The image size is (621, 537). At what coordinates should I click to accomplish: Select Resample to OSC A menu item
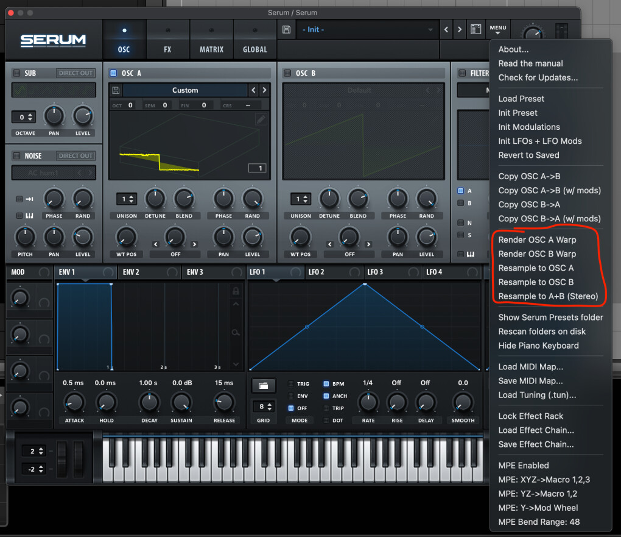(536, 268)
